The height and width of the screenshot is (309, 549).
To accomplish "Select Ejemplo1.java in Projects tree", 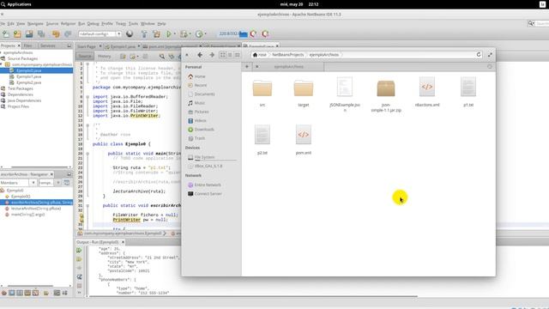I will click(x=28, y=76).
